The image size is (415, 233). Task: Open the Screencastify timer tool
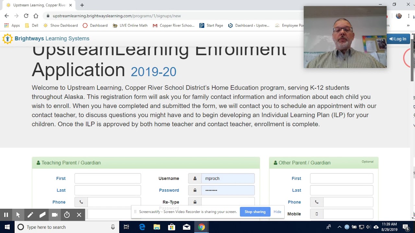coord(67,215)
